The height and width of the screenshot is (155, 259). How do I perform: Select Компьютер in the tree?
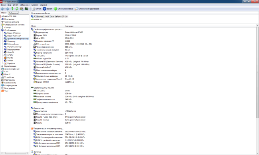click(x=9, y=19)
